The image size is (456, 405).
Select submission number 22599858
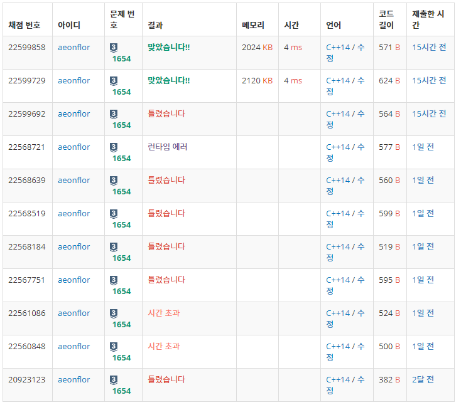coord(27,47)
